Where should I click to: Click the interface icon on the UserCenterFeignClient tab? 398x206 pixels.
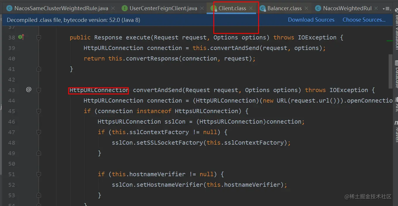point(125,8)
